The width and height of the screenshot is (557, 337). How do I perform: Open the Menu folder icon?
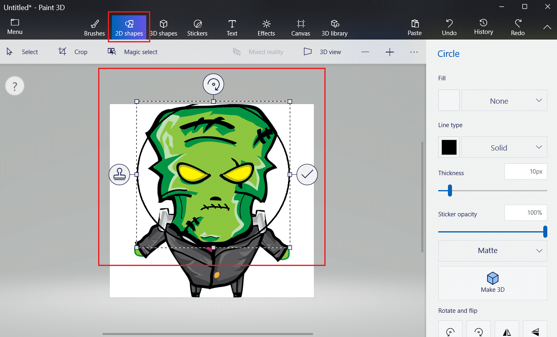[15, 27]
